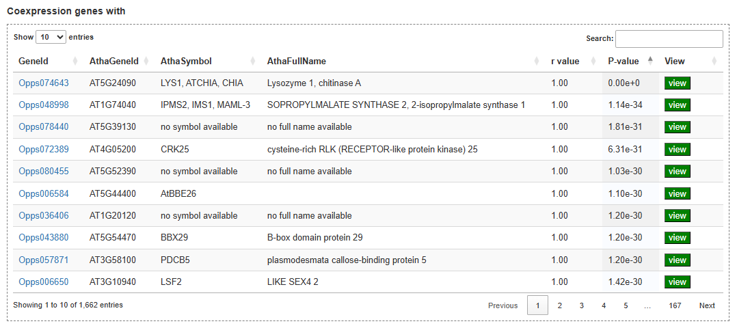The width and height of the screenshot is (737, 328).
Task: Click the View column sort icon
Action: tap(714, 61)
